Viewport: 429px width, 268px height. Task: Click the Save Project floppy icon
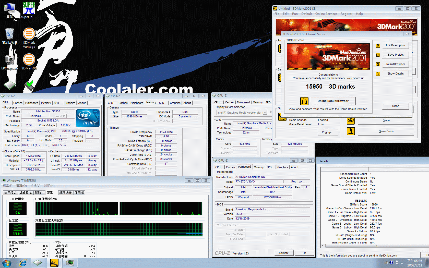tap(378, 55)
